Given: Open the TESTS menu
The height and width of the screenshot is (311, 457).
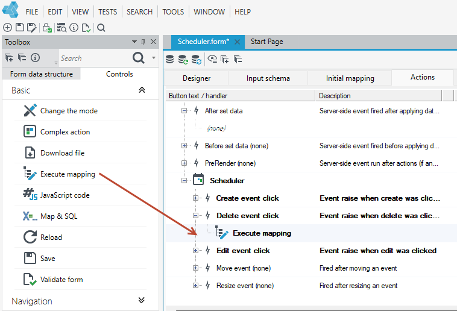Looking at the screenshot, I should pyautogui.click(x=107, y=12).
